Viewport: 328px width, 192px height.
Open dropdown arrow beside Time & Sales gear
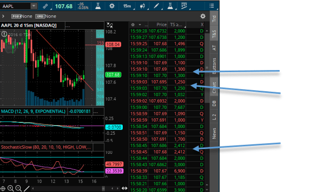140,25
